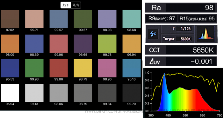Pick the white swatch labeled 95.94

pyautogui.click(x=10, y=93)
